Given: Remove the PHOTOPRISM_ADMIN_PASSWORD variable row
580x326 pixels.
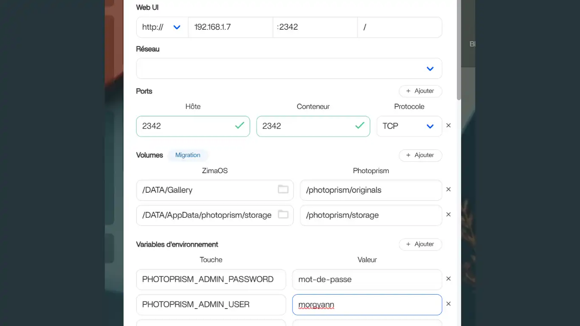Looking at the screenshot, I should (x=448, y=279).
